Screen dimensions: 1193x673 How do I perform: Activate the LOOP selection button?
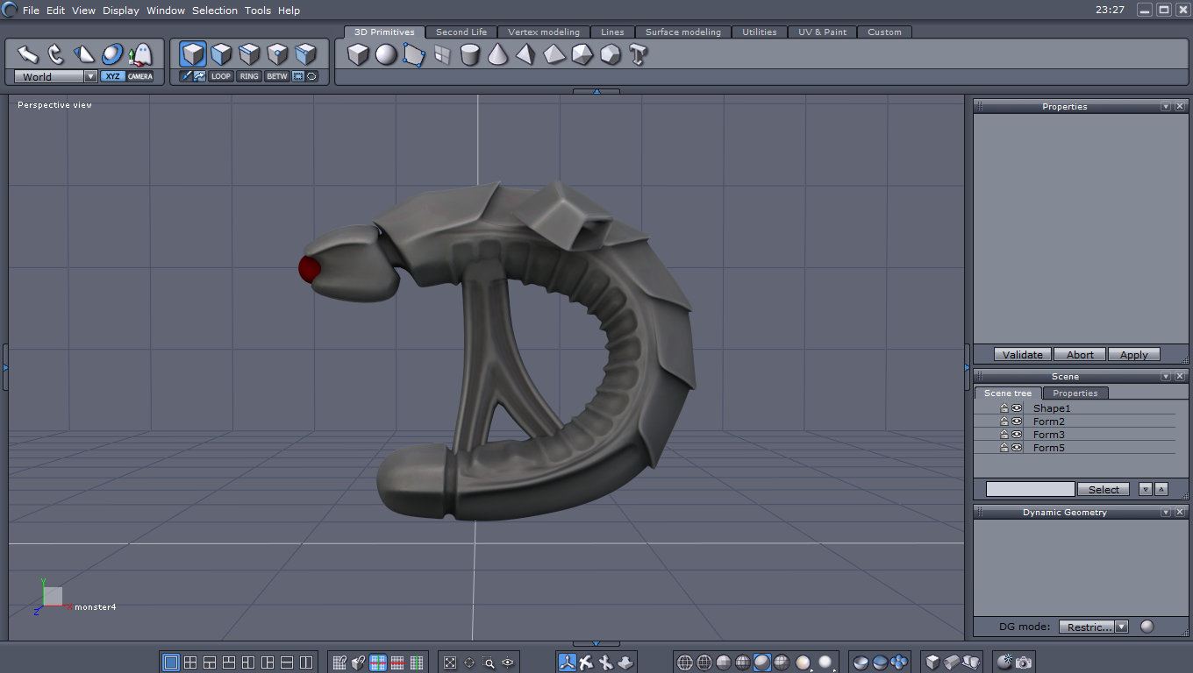click(x=221, y=76)
